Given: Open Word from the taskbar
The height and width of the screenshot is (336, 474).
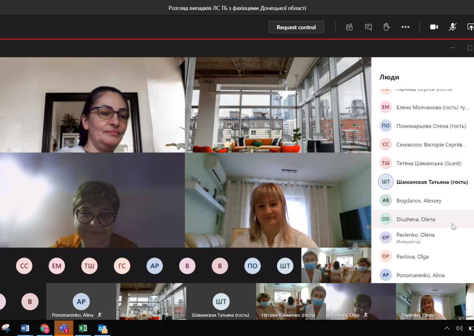Looking at the screenshot, I should 25,328.
